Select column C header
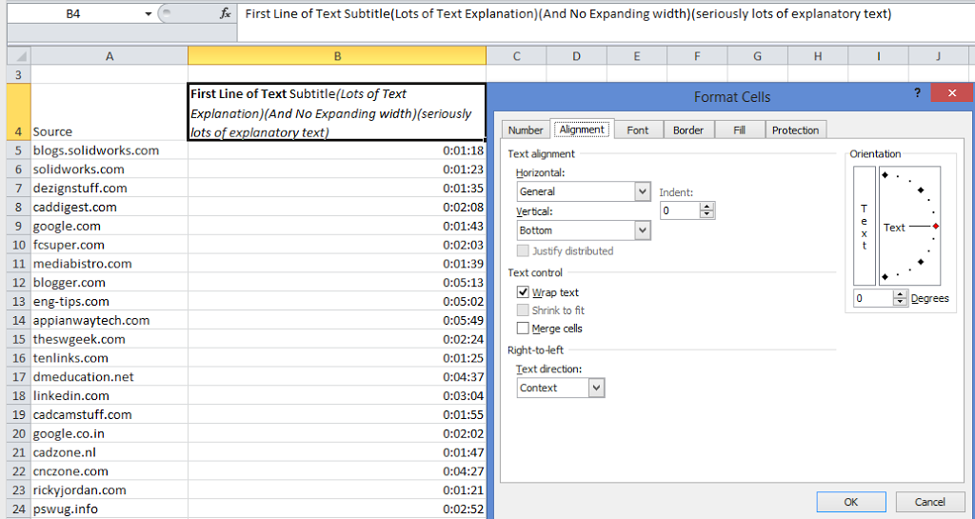This screenshot has height=519, width=975. [516, 56]
